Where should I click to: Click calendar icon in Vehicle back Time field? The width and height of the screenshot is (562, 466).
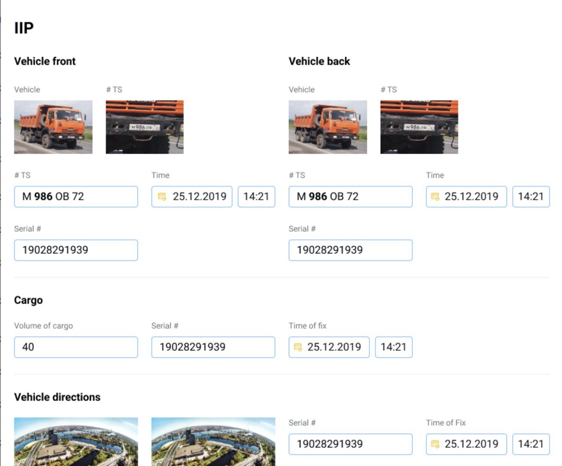point(435,197)
